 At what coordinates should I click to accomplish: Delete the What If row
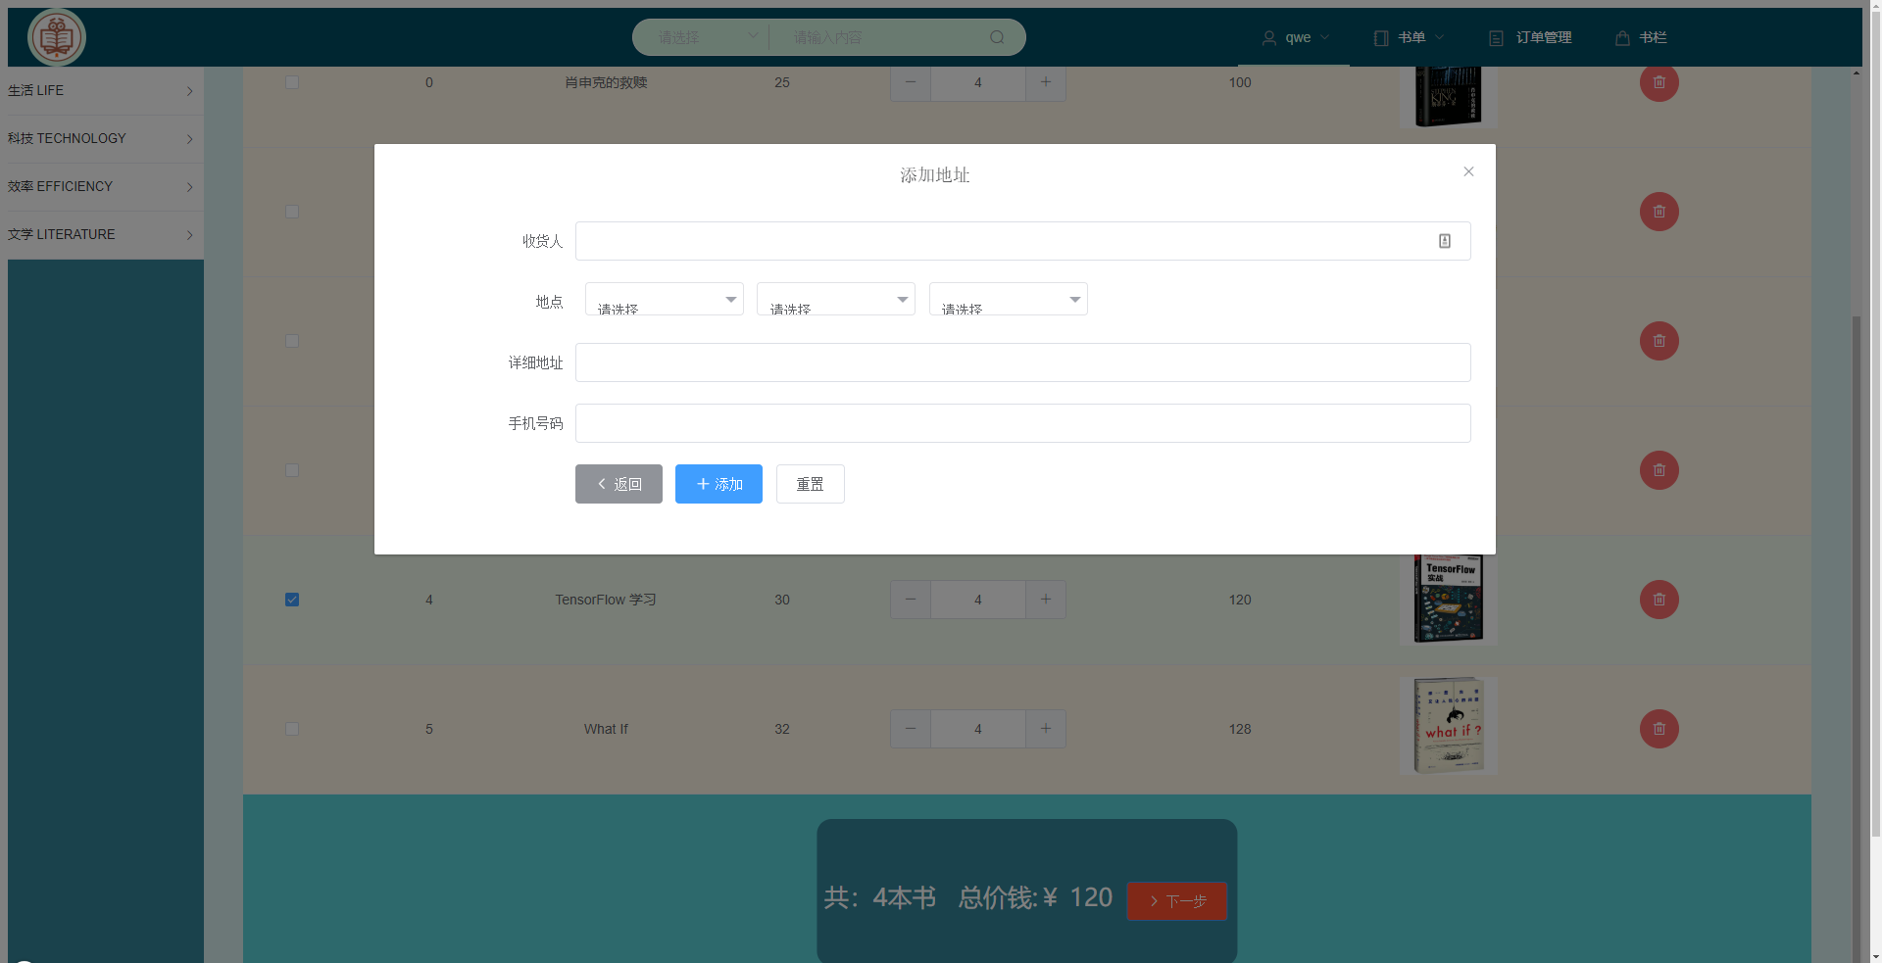click(x=1659, y=729)
